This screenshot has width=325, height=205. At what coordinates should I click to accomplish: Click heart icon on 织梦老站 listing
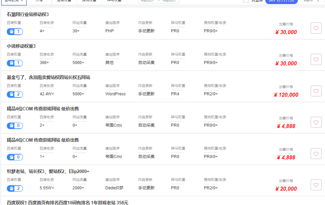(316, 185)
